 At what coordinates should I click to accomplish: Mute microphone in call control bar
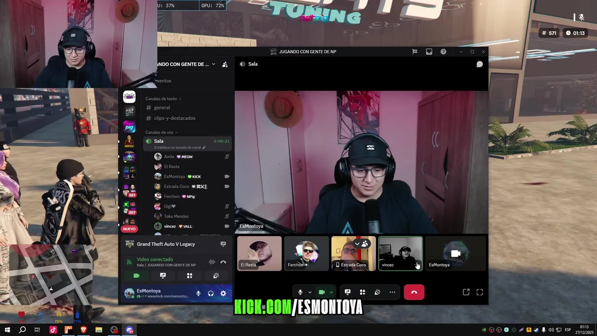[300, 292]
